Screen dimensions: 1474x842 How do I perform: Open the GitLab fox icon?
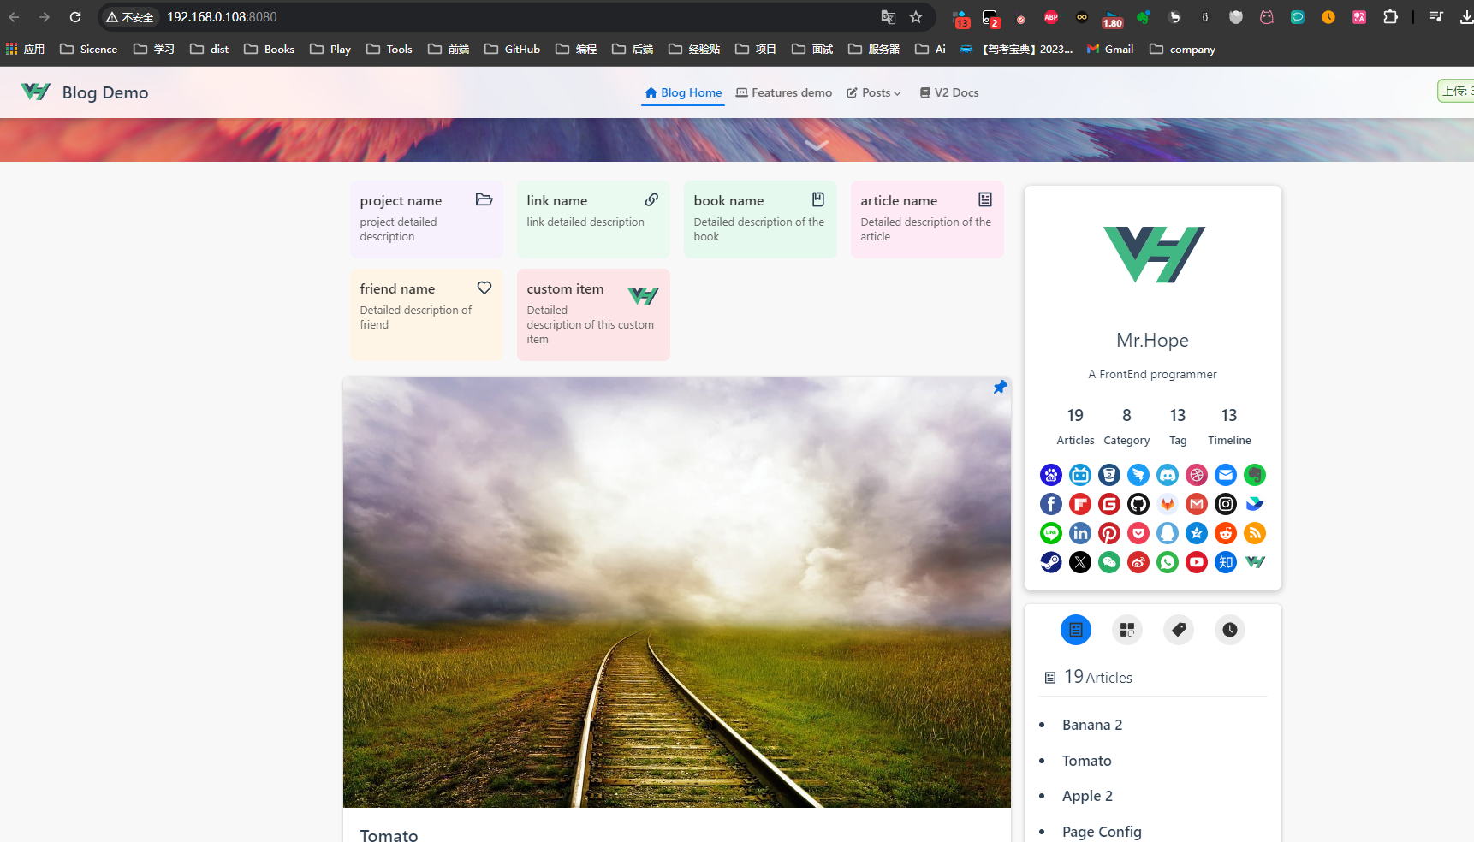(x=1168, y=504)
